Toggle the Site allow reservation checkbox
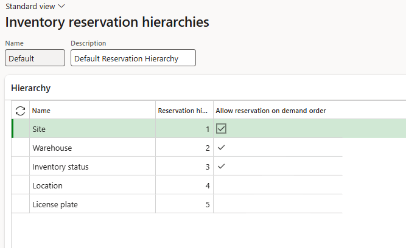 tap(221, 129)
